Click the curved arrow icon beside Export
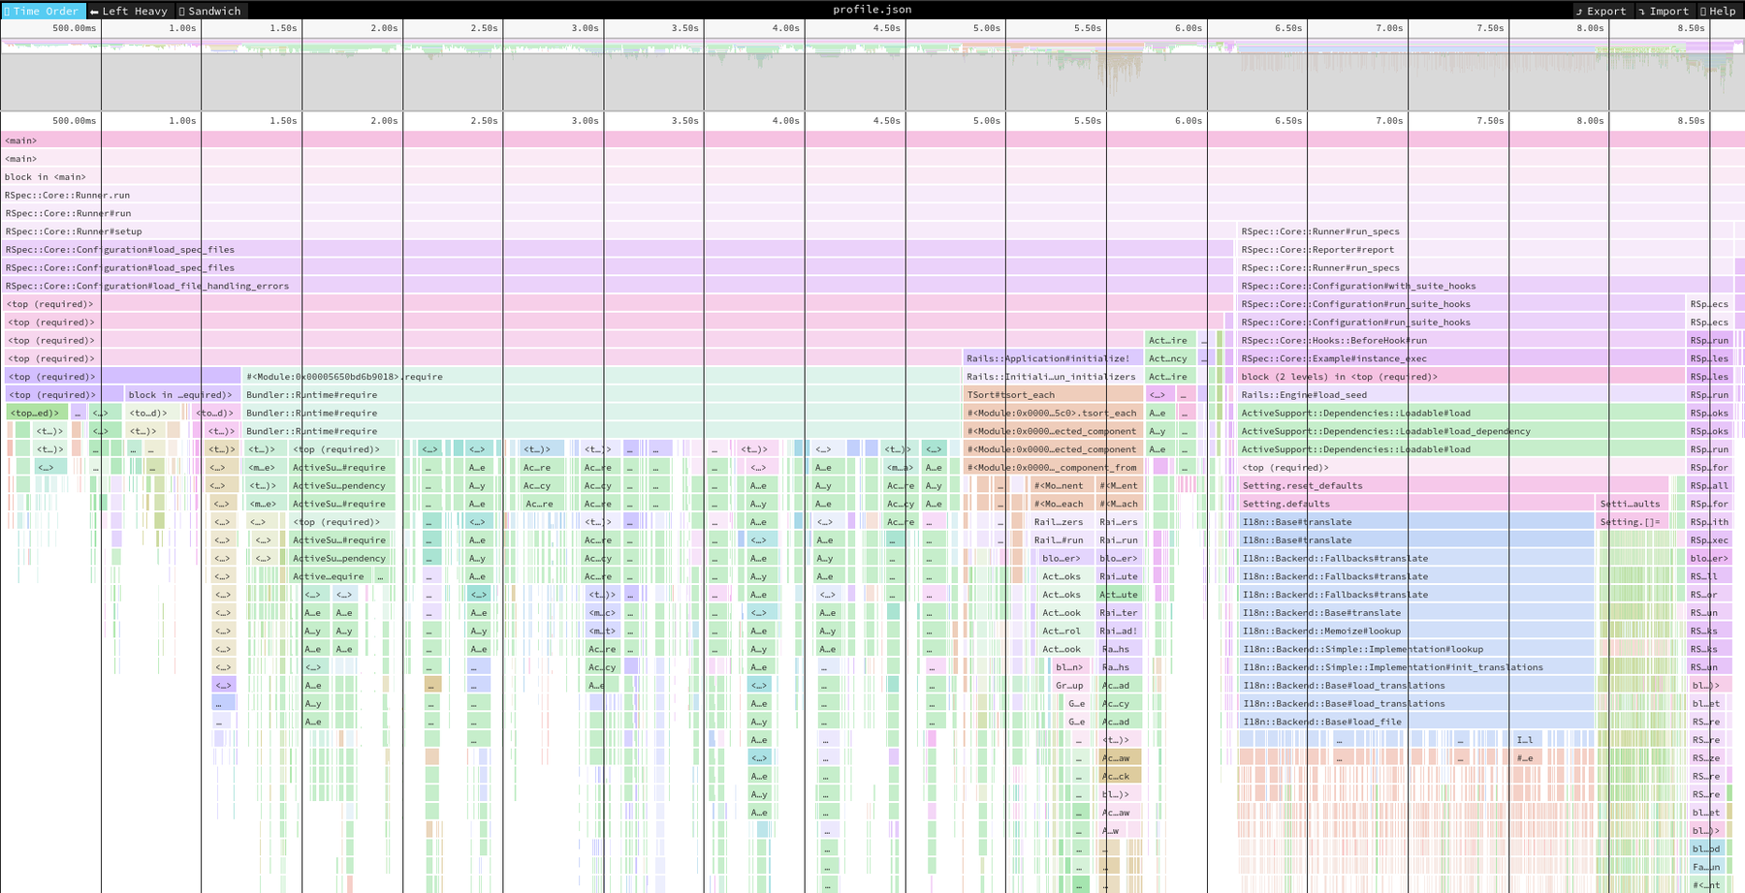Viewport: 1745px width, 893px height. [x=1581, y=11]
